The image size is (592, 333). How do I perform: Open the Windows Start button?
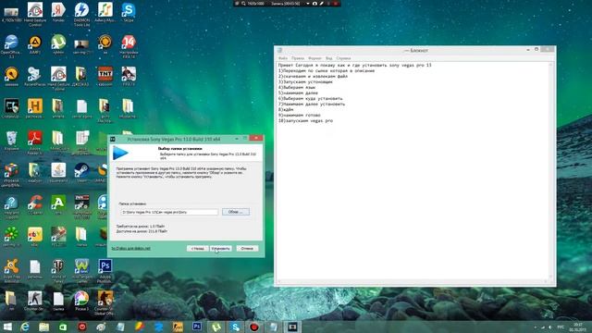click(7, 327)
